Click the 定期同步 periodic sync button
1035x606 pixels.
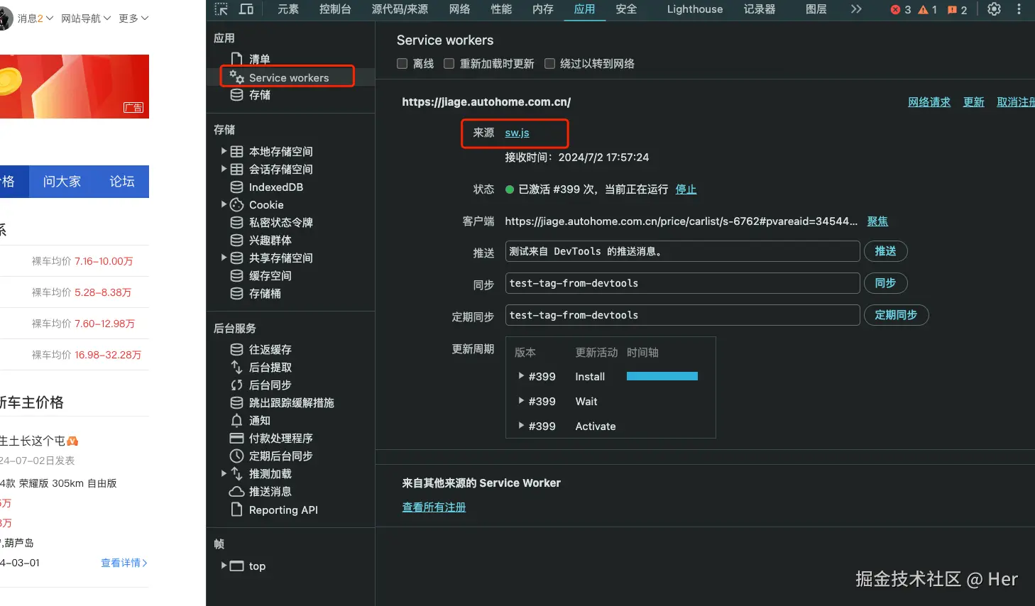click(x=896, y=315)
